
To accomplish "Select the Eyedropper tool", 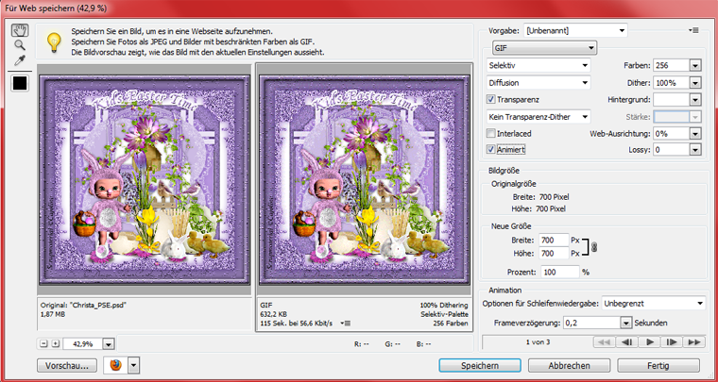I will pyautogui.click(x=20, y=59).
